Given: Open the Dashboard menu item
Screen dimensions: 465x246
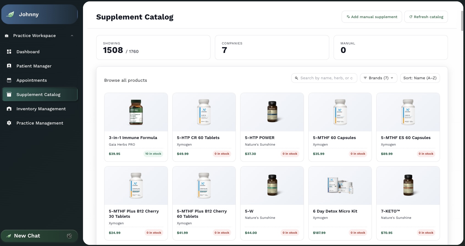Looking at the screenshot, I should tap(40, 52).
